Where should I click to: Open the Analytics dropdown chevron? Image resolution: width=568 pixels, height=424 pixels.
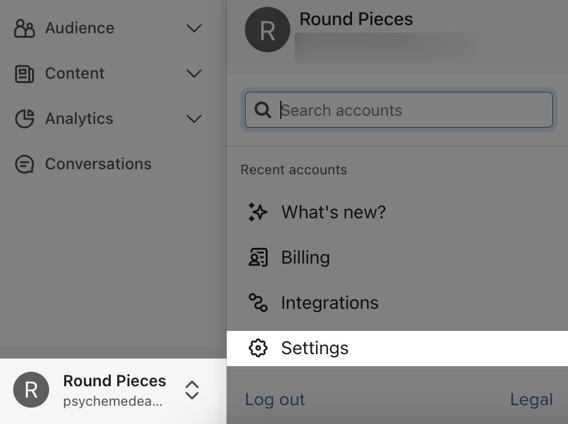pos(193,118)
